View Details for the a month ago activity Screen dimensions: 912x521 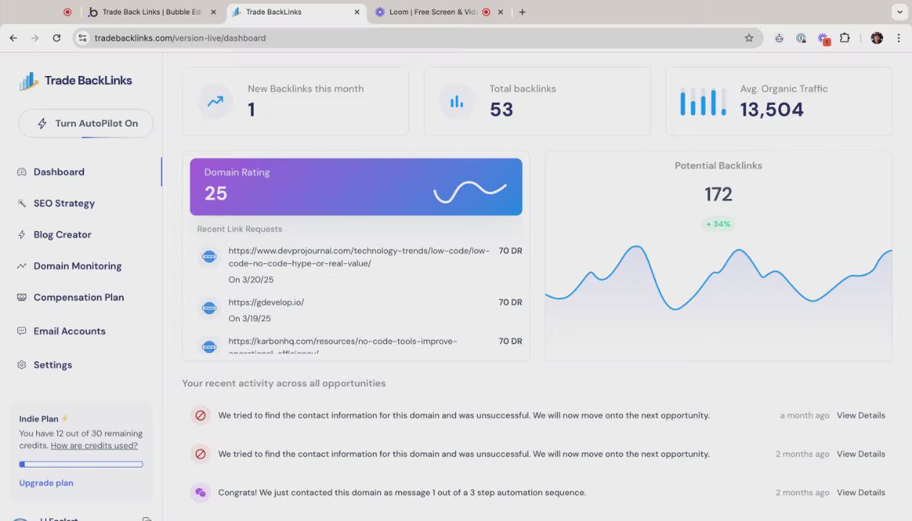861,415
